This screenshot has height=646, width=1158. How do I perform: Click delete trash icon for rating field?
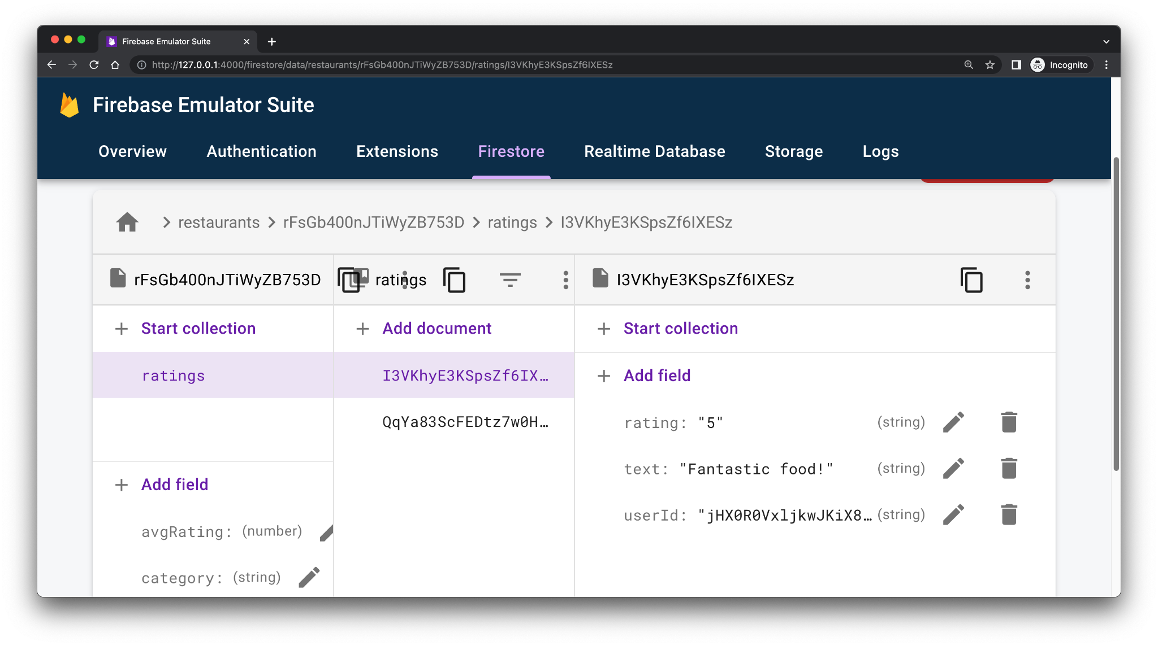[1009, 421]
